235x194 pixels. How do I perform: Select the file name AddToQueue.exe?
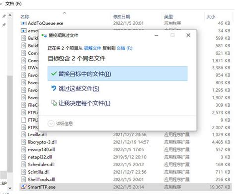46,23
